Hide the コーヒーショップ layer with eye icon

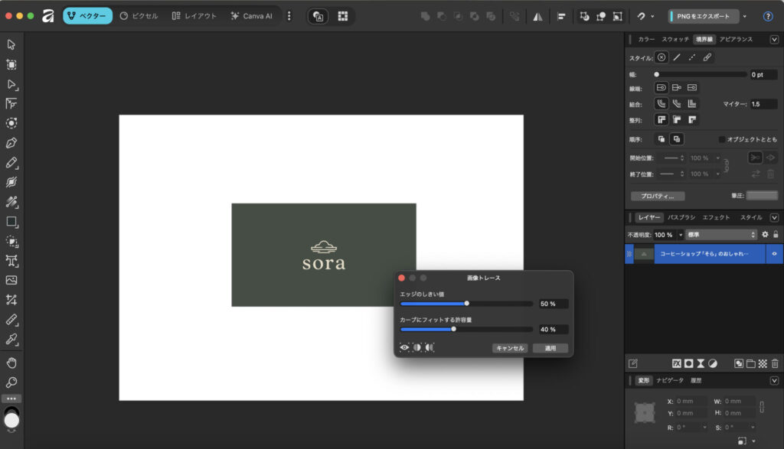(774, 253)
